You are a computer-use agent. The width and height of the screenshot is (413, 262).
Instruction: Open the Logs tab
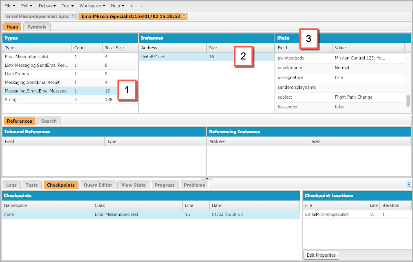pos(11,185)
